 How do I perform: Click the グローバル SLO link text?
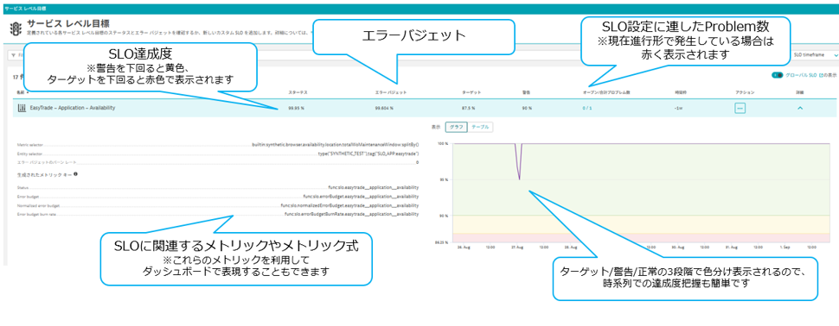click(x=800, y=75)
